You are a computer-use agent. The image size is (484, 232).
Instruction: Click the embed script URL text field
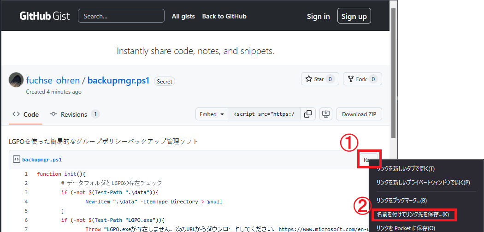(x=264, y=114)
